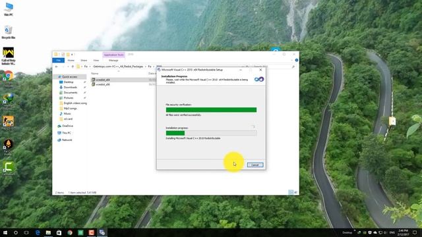Open clock and date on taskbar
422x237 pixels.
click(403, 232)
